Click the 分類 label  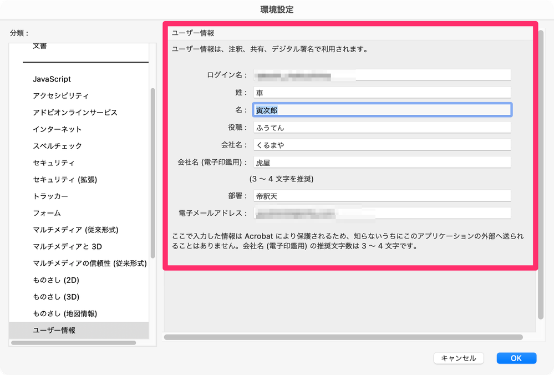19,33
